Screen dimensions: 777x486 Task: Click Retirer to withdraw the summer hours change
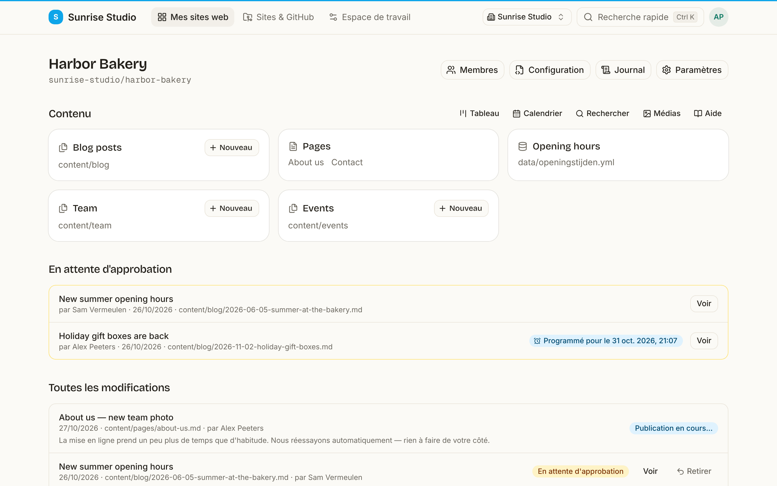click(x=694, y=471)
